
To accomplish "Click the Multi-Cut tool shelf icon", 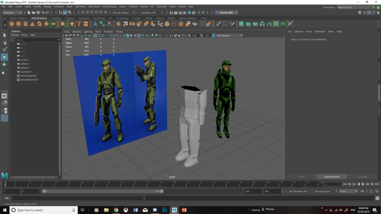I will click(x=218, y=24).
